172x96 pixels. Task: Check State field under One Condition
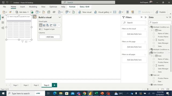(x=154, y=72)
